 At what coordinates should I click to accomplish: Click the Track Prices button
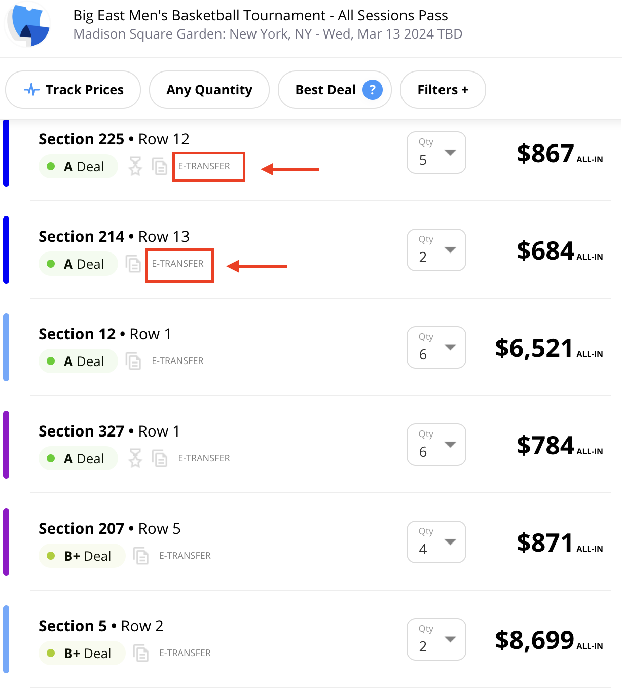point(73,90)
